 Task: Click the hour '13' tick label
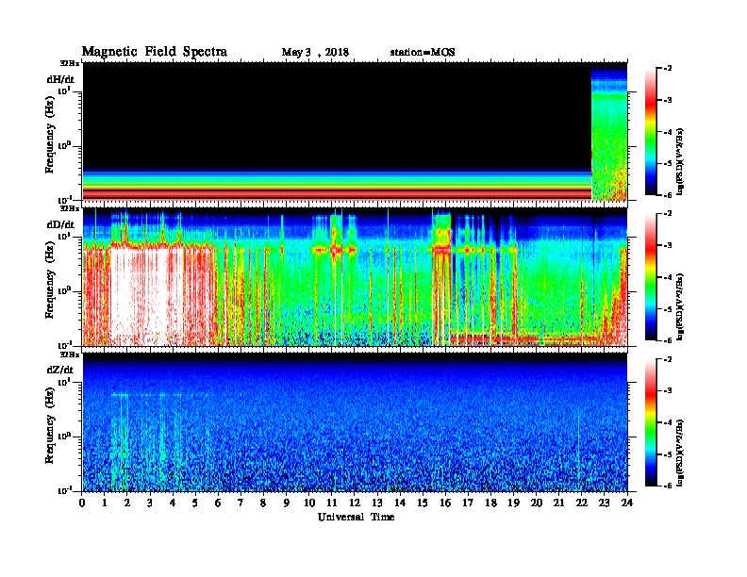[x=377, y=503]
